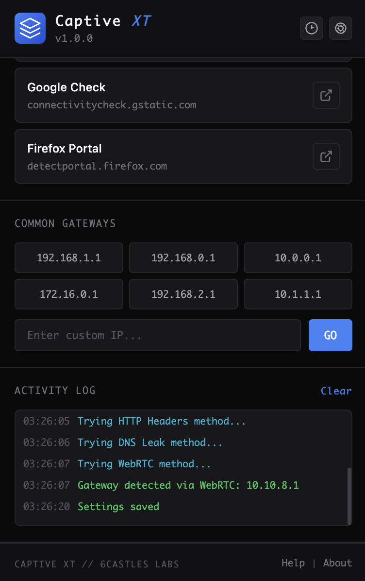
Task: Open the history clock icon
Action: point(311,28)
